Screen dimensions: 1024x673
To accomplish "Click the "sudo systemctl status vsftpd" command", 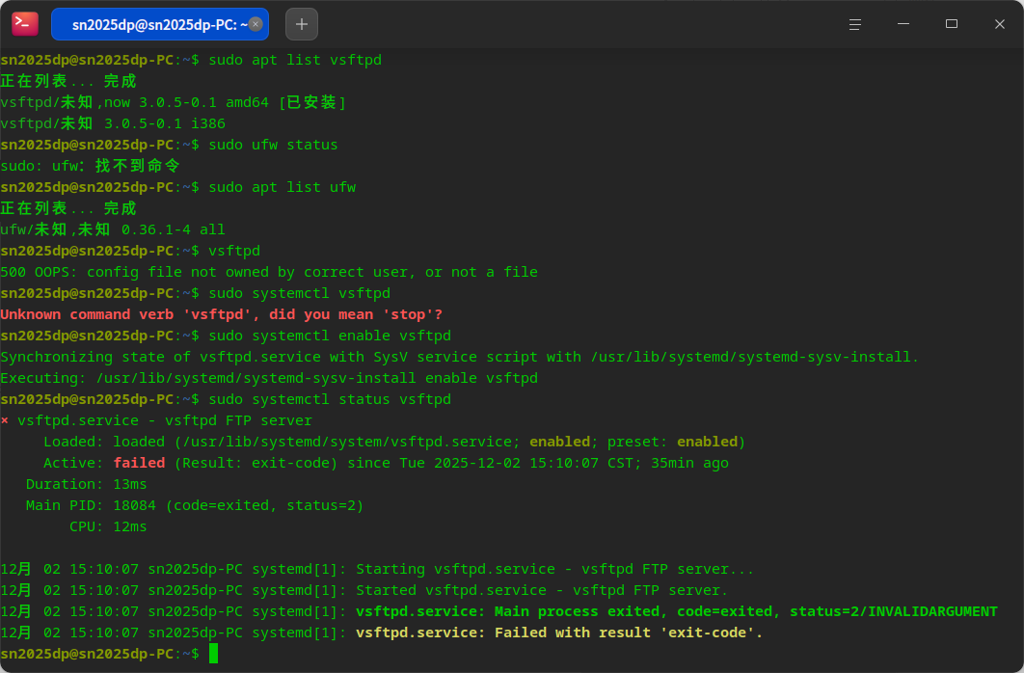I will coord(330,399).
